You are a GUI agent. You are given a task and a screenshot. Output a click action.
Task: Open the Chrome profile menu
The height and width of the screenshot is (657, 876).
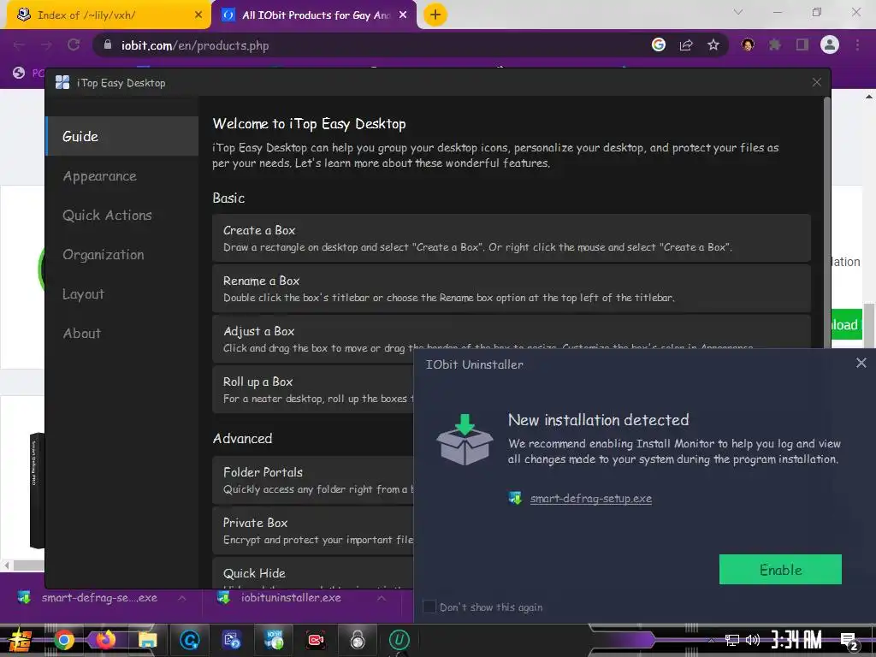830,44
